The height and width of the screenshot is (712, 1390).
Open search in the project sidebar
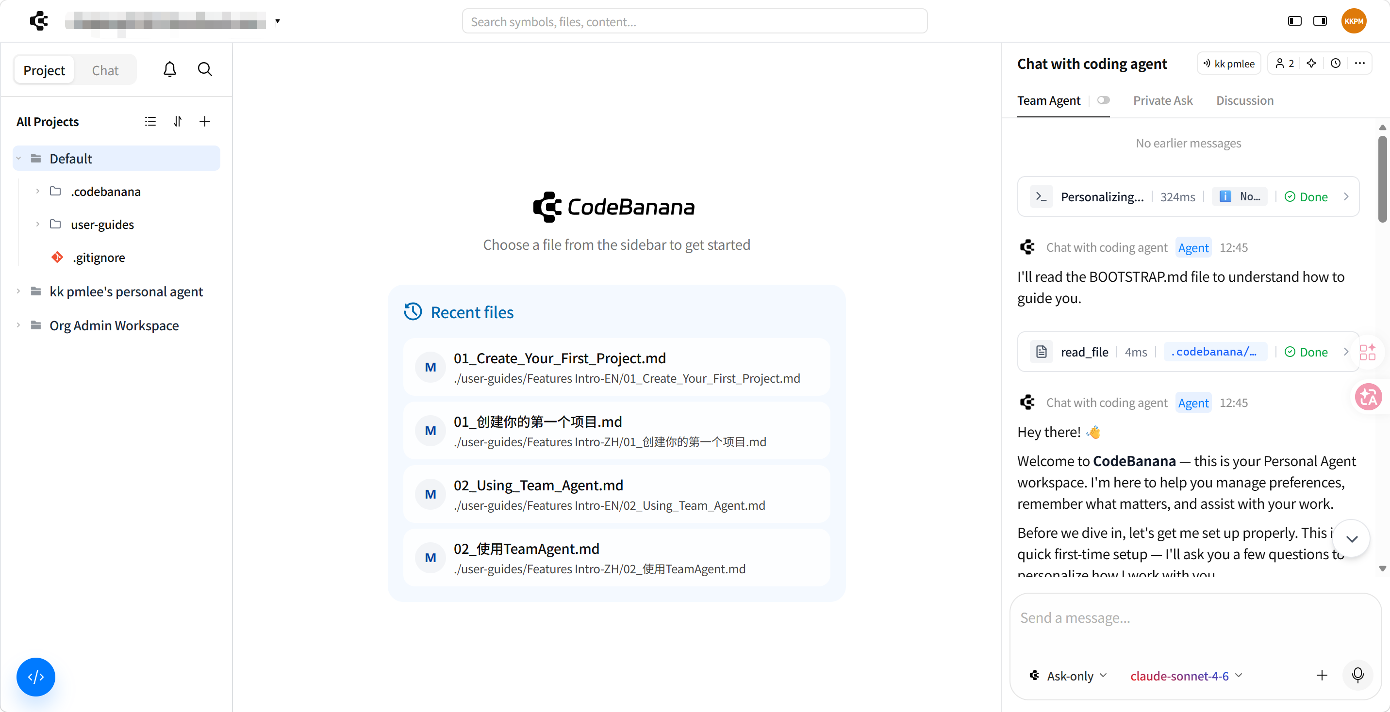[x=205, y=69]
